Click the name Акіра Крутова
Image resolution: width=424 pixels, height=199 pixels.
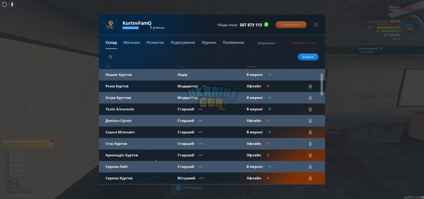click(118, 98)
